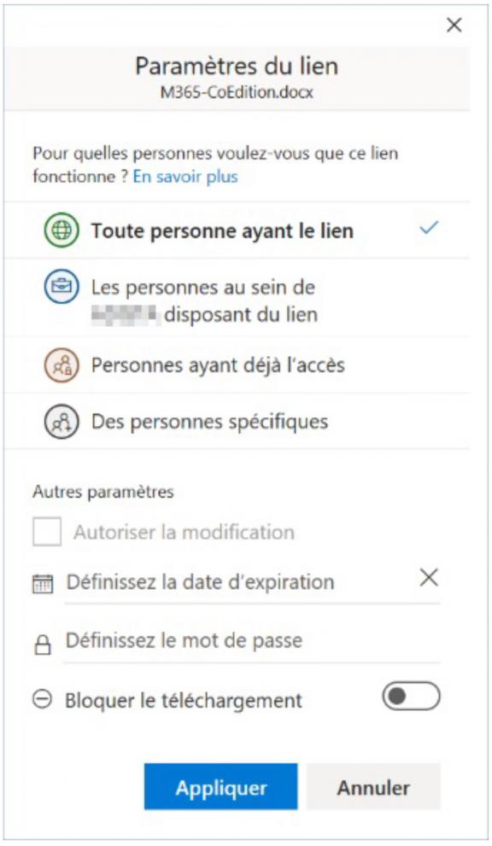Click the blue briefcase organization icon
This screenshot has height=846, width=492.
(61, 287)
